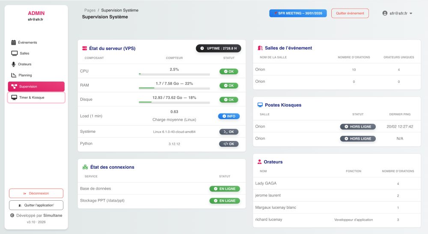Click the N/A last ping value
Image resolution: width=428 pixels, height=234 pixels.
(400, 139)
